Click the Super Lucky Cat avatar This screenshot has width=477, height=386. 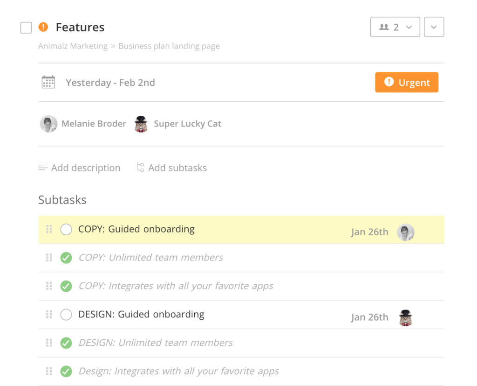click(x=141, y=124)
